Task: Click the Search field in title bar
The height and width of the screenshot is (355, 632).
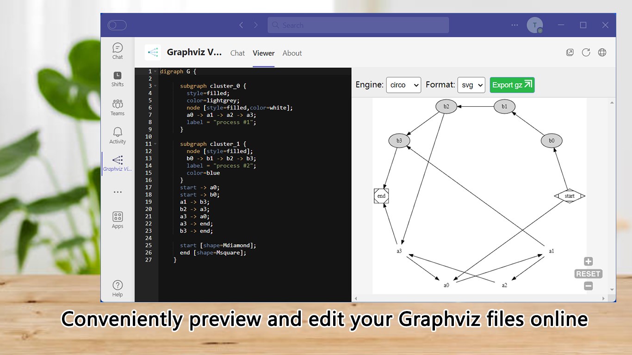Action: tap(358, 25)
